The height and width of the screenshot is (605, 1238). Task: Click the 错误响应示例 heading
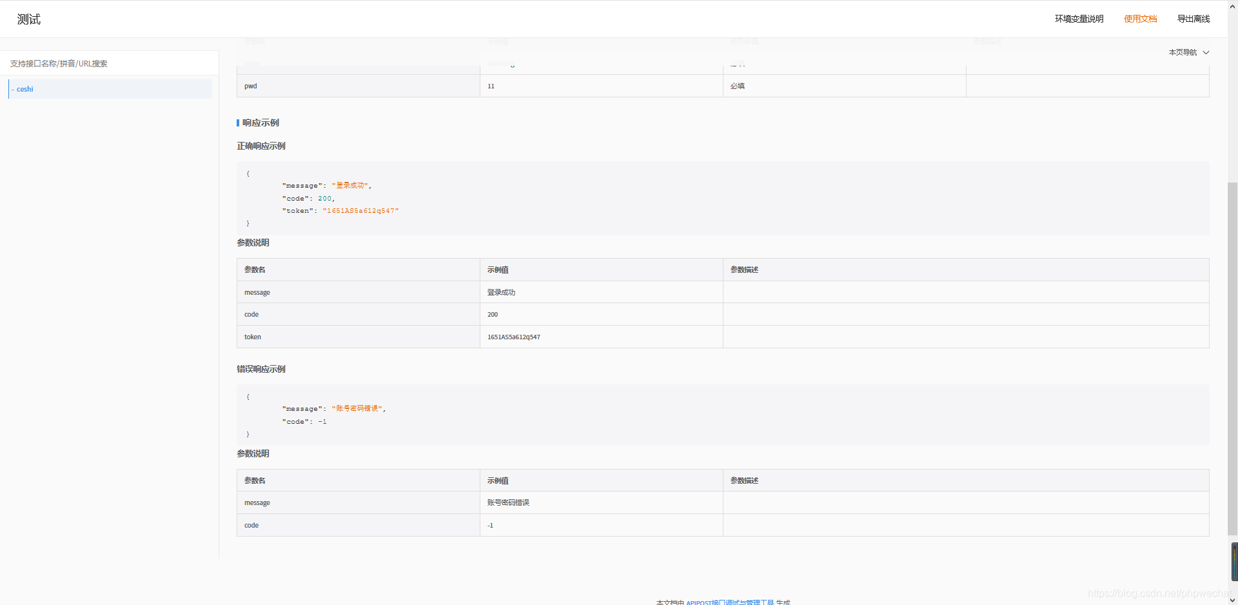[x=261, y=369]
